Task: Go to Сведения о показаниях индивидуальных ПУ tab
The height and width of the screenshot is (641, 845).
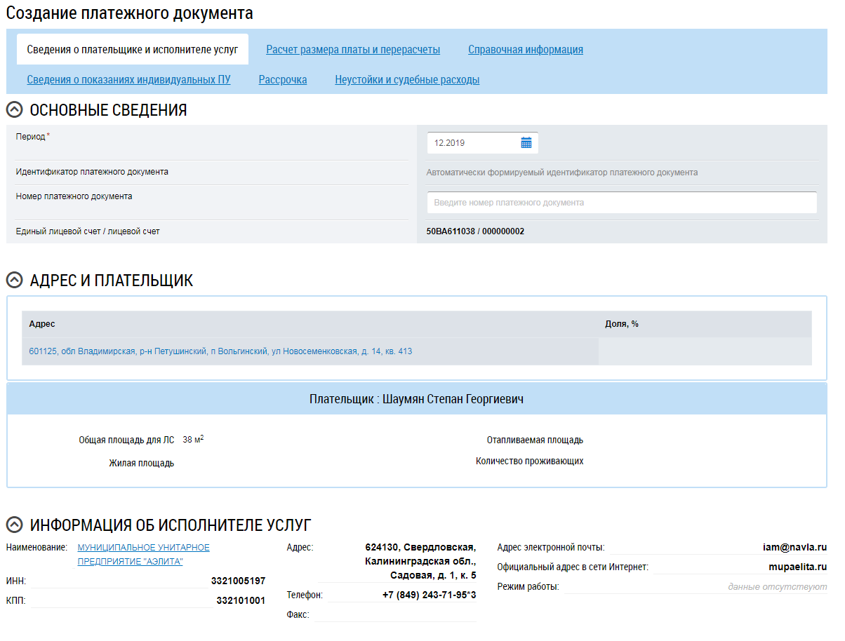Action: [128, 80]
